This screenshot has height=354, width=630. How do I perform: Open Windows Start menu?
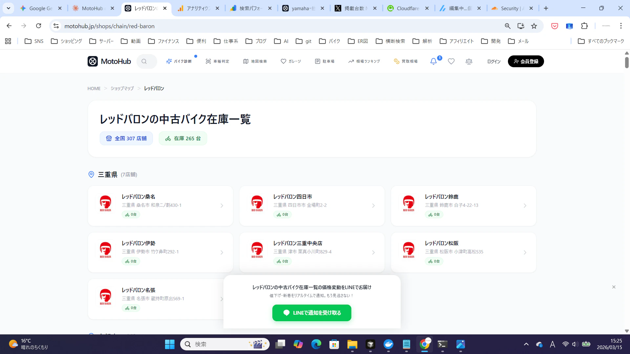170,344
